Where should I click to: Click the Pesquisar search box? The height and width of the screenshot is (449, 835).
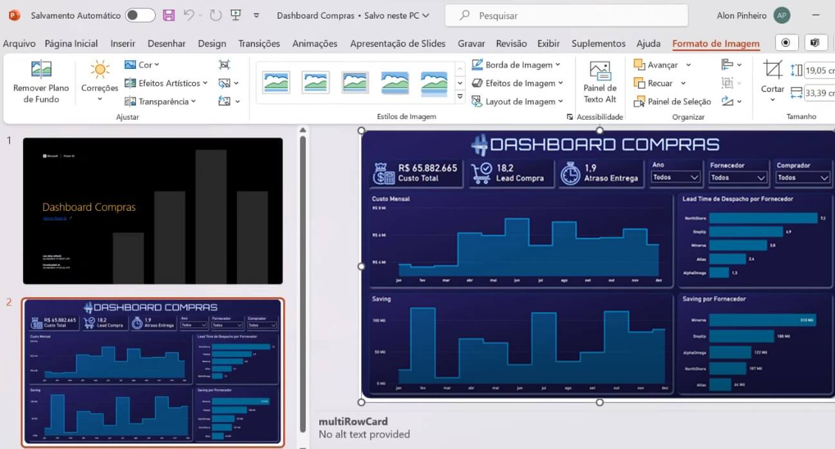pos(567,15)
